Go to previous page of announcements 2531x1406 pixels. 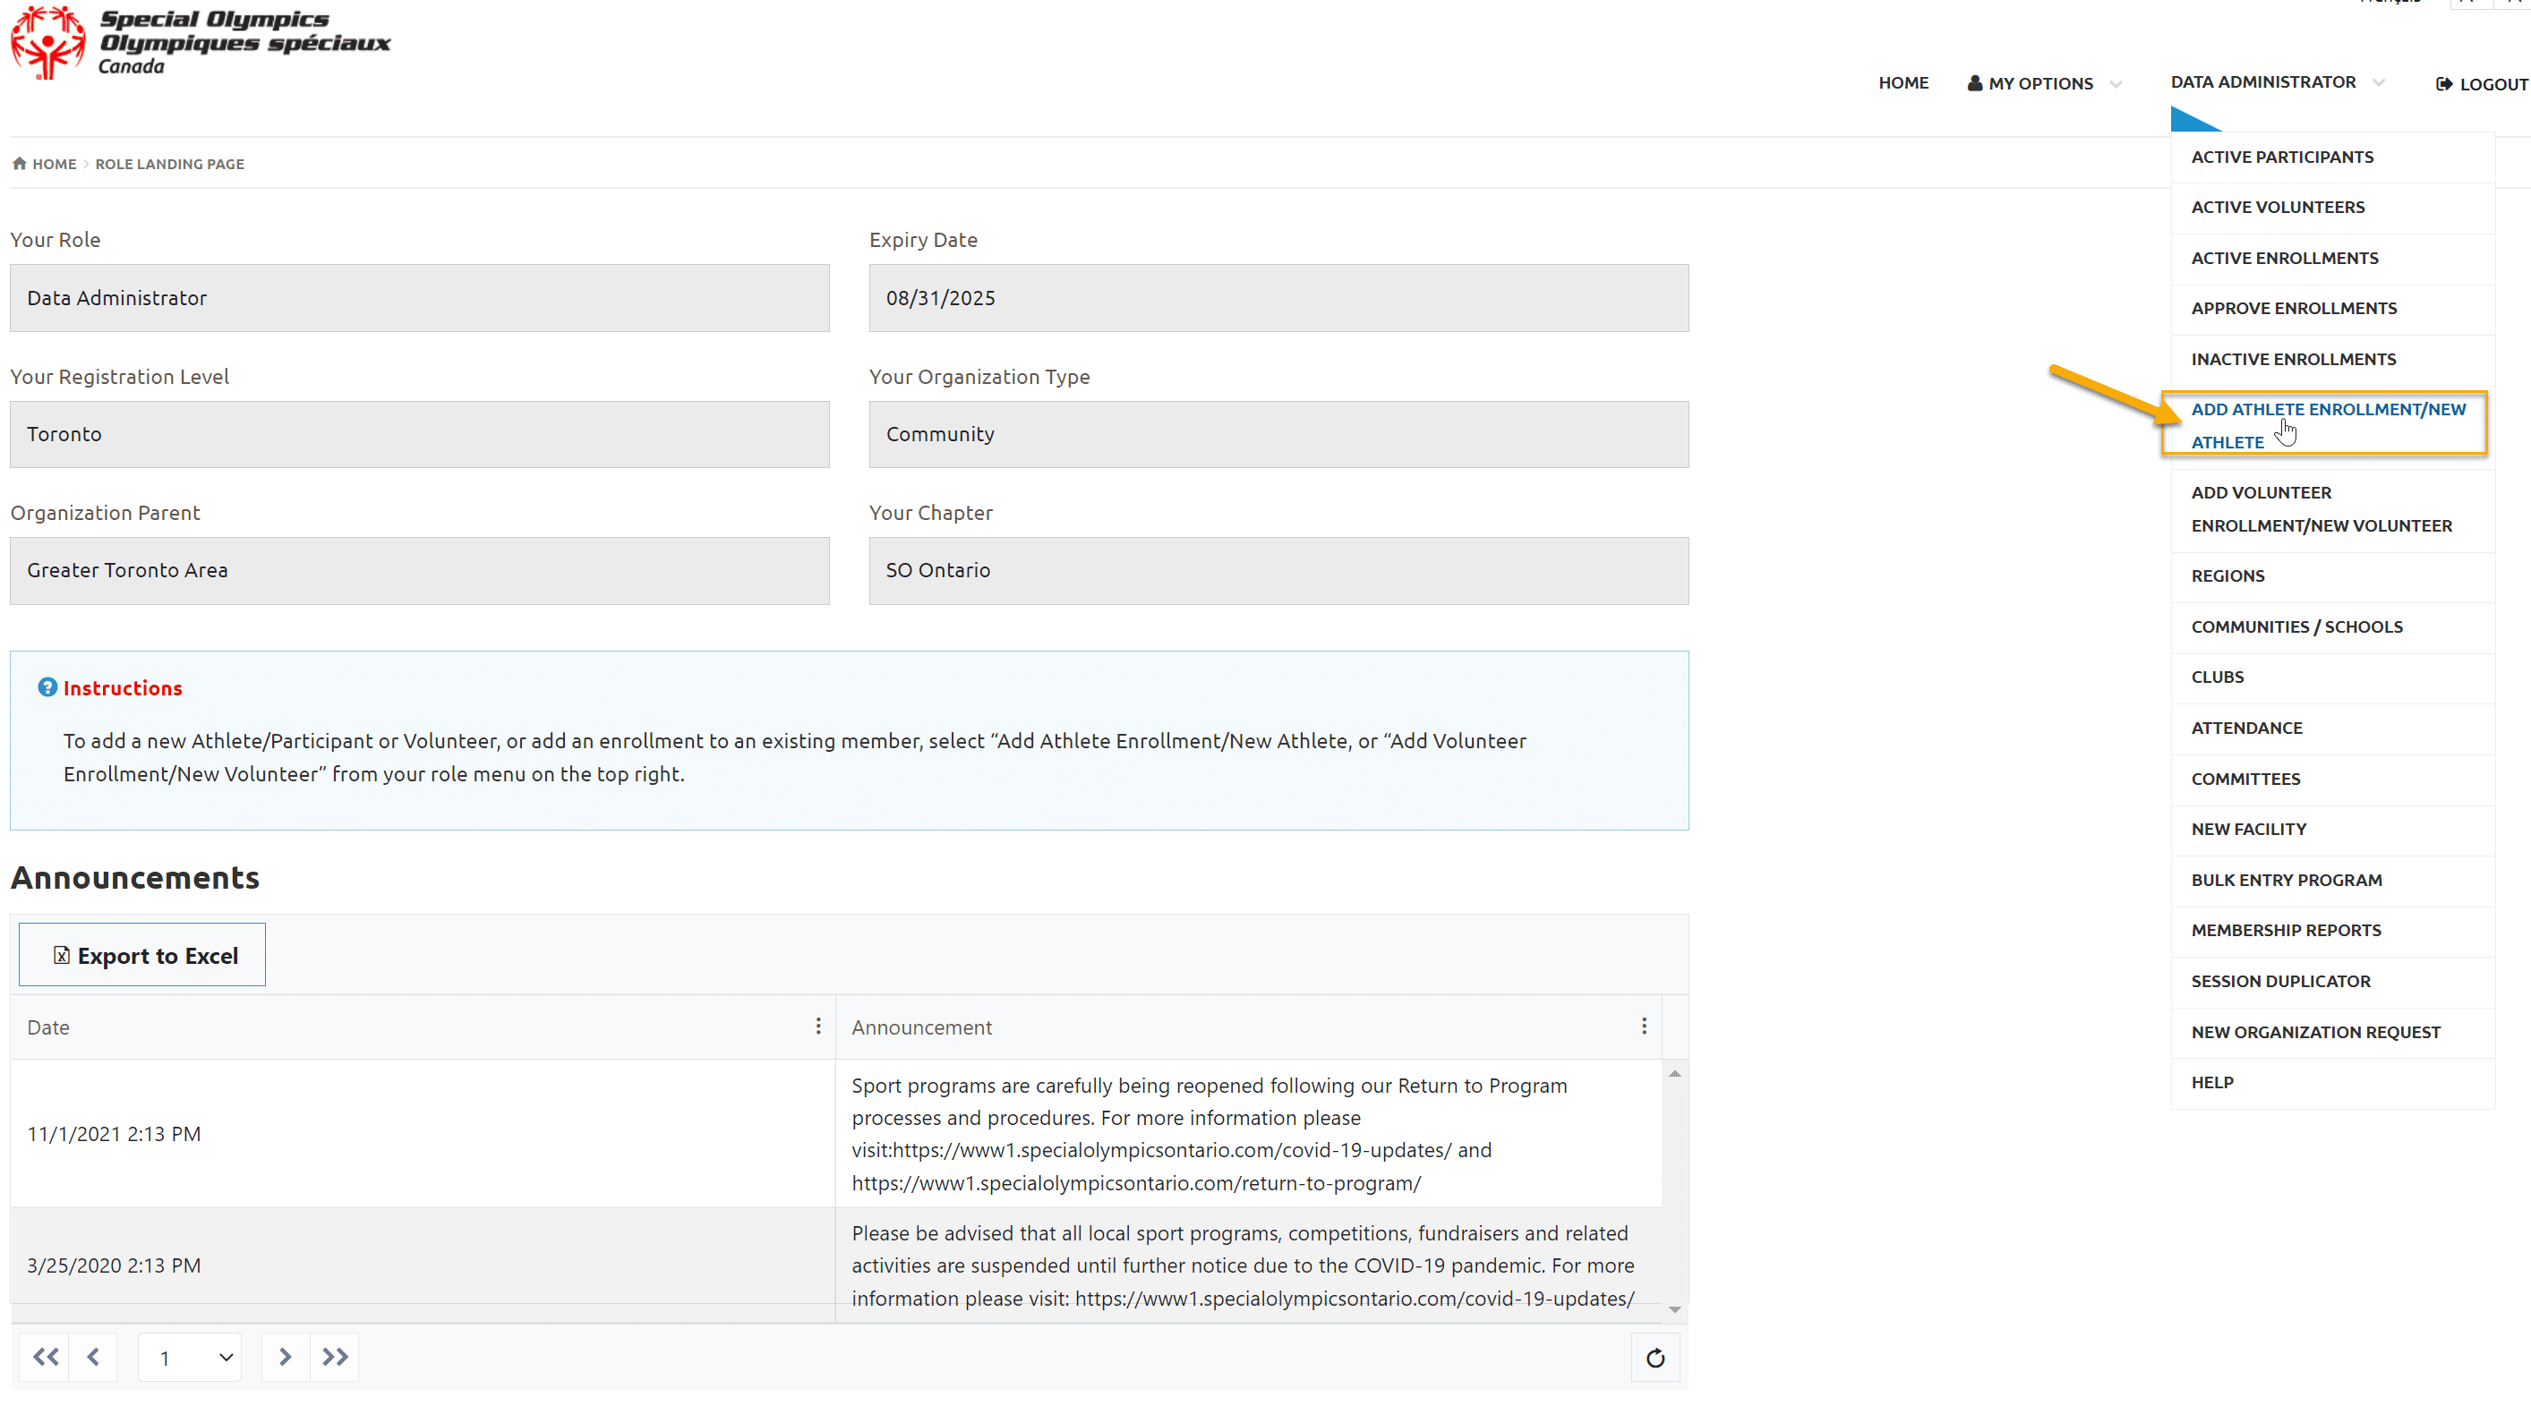[93, 1357]
